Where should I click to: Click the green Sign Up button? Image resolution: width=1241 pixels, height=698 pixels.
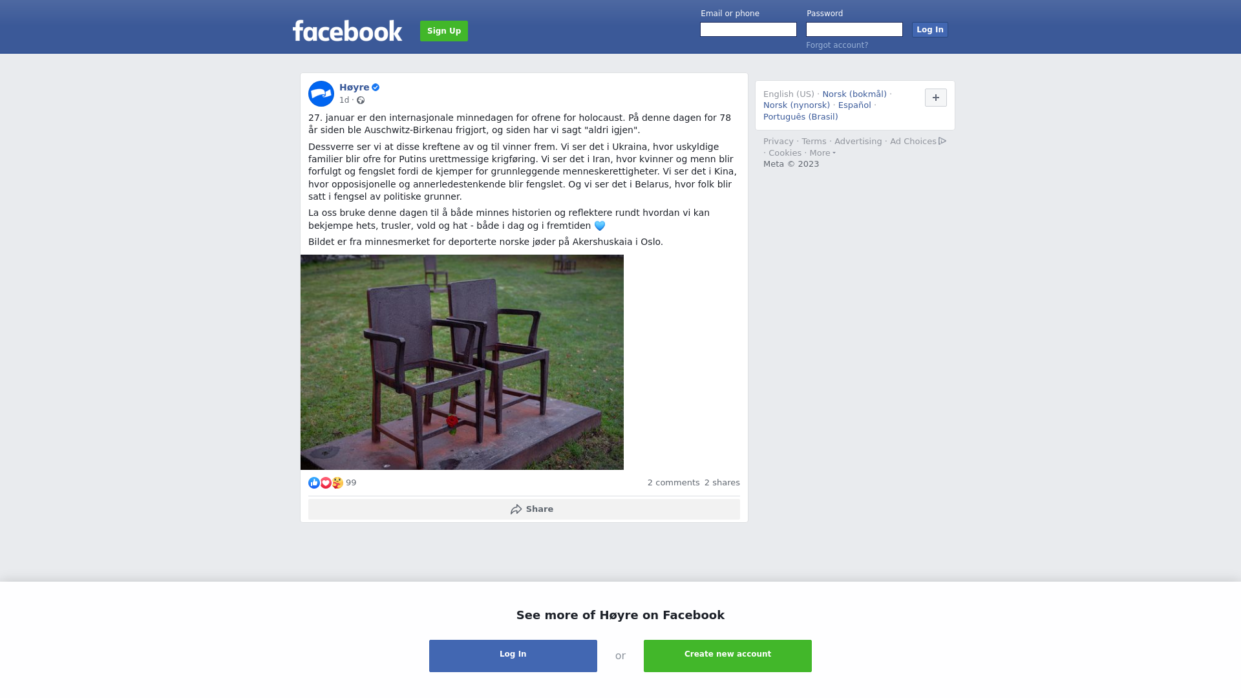pos(444,31)
